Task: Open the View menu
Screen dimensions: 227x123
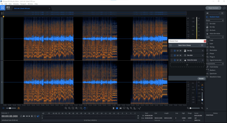Action: click(10, 4)
